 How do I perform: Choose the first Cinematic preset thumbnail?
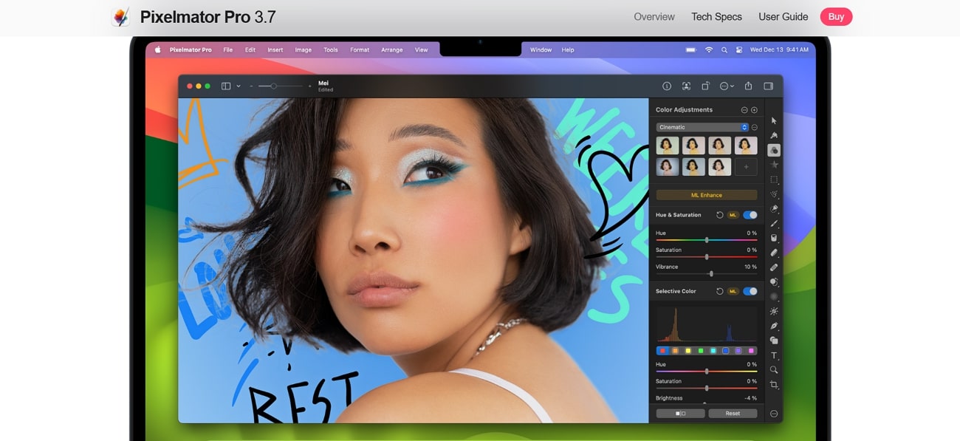coord(668,146)
